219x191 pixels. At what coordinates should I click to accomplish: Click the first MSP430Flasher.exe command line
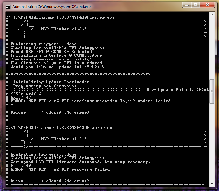[60, 17]
